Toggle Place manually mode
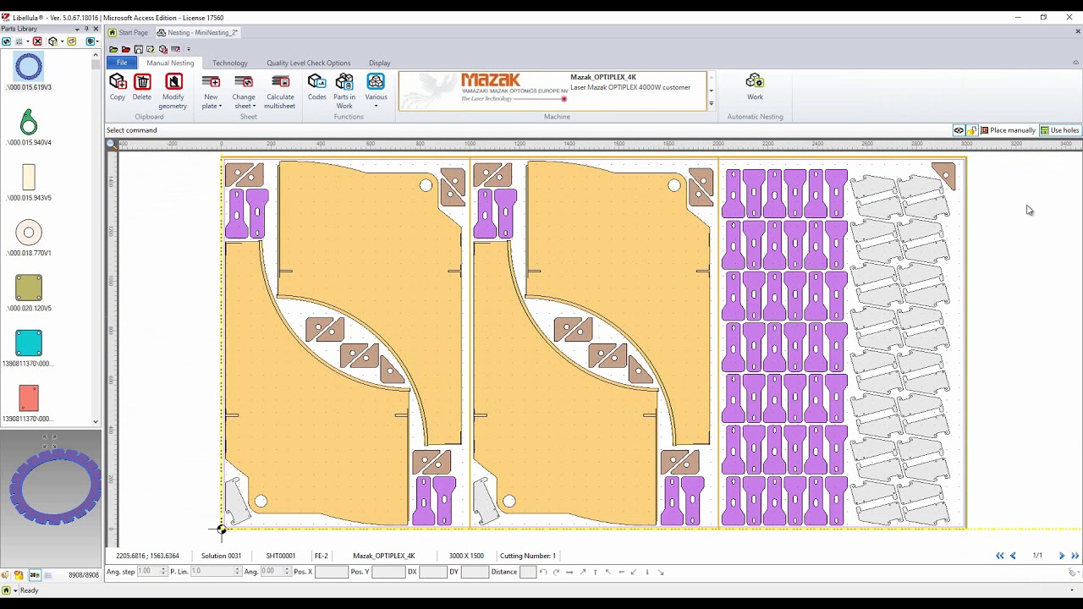 tap(1008, 130)
